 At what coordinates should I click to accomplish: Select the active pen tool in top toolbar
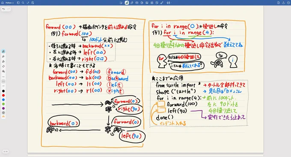pos(127,3)
